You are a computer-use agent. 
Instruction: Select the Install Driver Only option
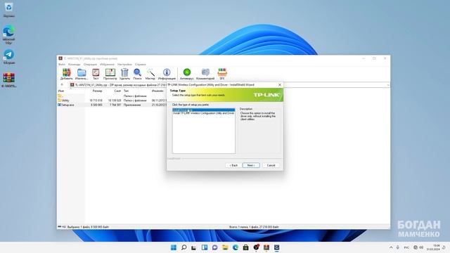point(203,110)
